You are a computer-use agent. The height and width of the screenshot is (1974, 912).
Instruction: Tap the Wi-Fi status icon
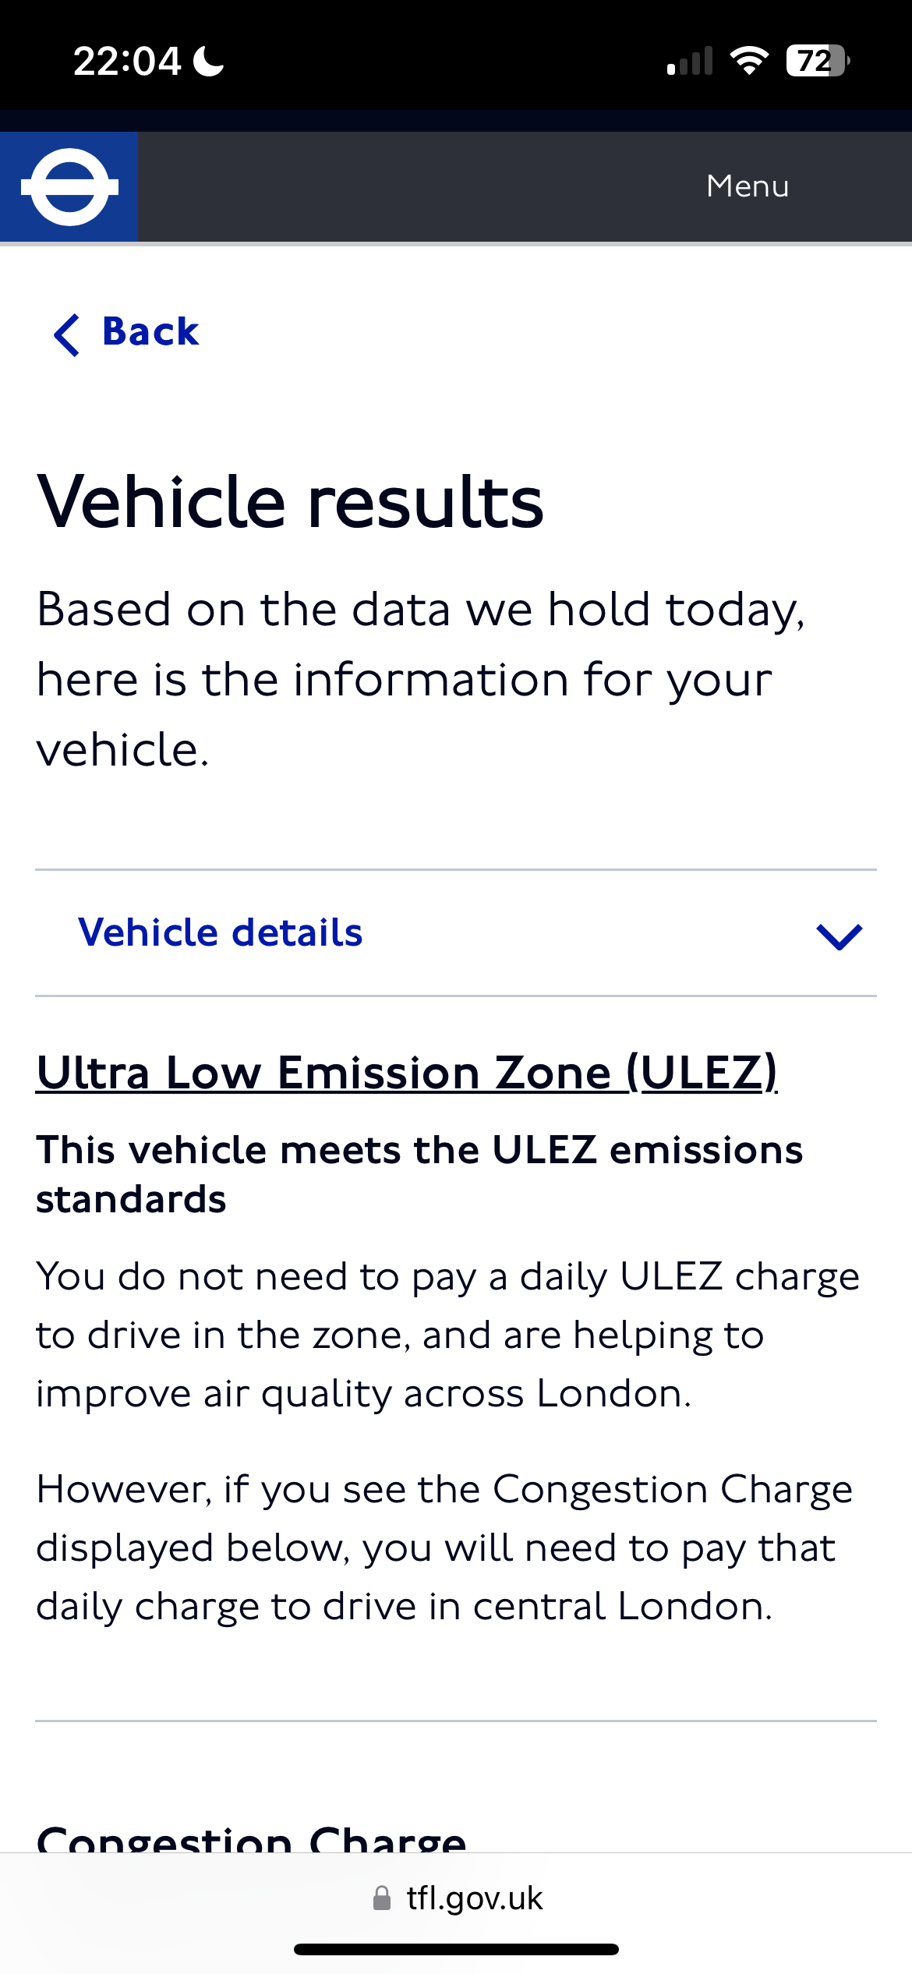[749, 60]
